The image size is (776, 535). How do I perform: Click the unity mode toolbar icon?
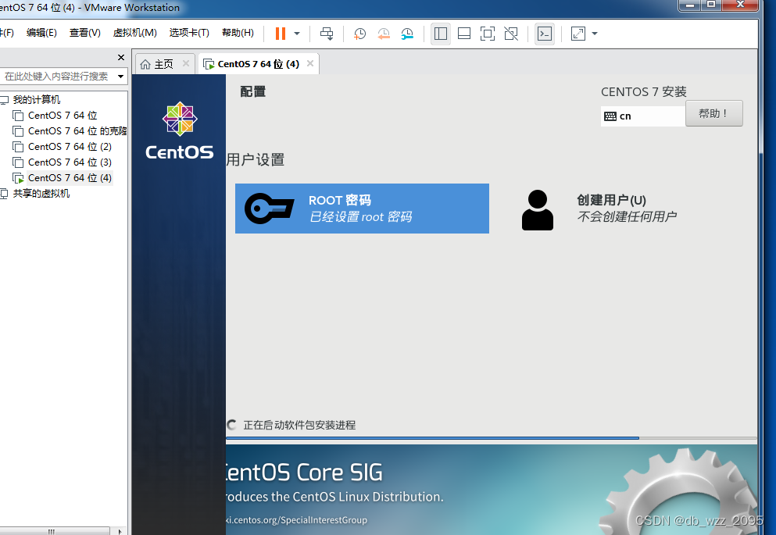[511, 34]
